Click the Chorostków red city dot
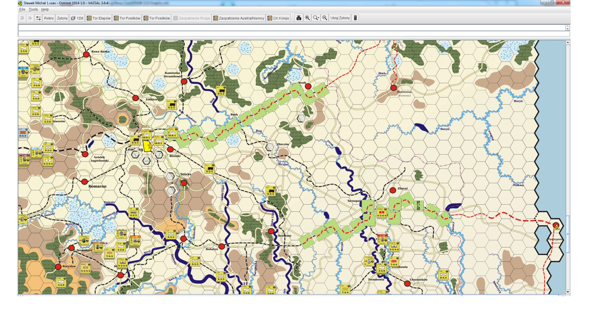 pos(408,283)
